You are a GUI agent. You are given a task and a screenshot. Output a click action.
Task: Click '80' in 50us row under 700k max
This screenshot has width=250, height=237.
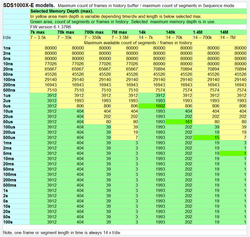click(98, 122)
